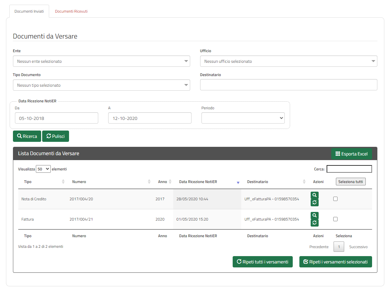Click Ripeti i versamenti selezionati
Image resolution: width=387 pixels, height=288 pixels.
click(x=336, y=262)
